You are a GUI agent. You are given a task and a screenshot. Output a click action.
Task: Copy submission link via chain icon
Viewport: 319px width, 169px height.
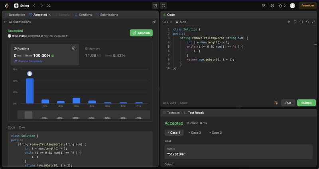[154, 22]
